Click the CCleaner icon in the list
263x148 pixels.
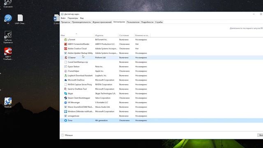click(x=66, y=58)
